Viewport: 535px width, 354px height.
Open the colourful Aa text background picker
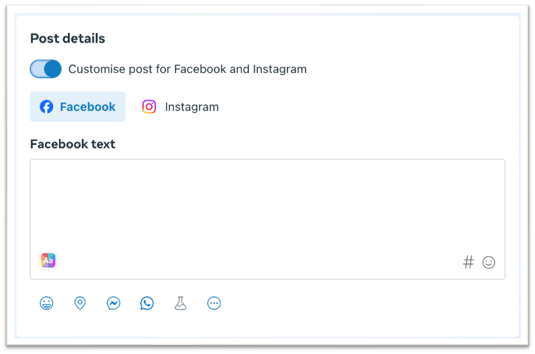coord(48,260)
